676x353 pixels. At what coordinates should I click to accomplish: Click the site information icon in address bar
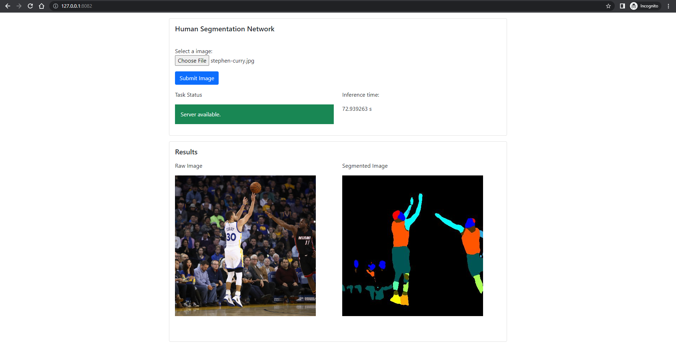(55, 6)
